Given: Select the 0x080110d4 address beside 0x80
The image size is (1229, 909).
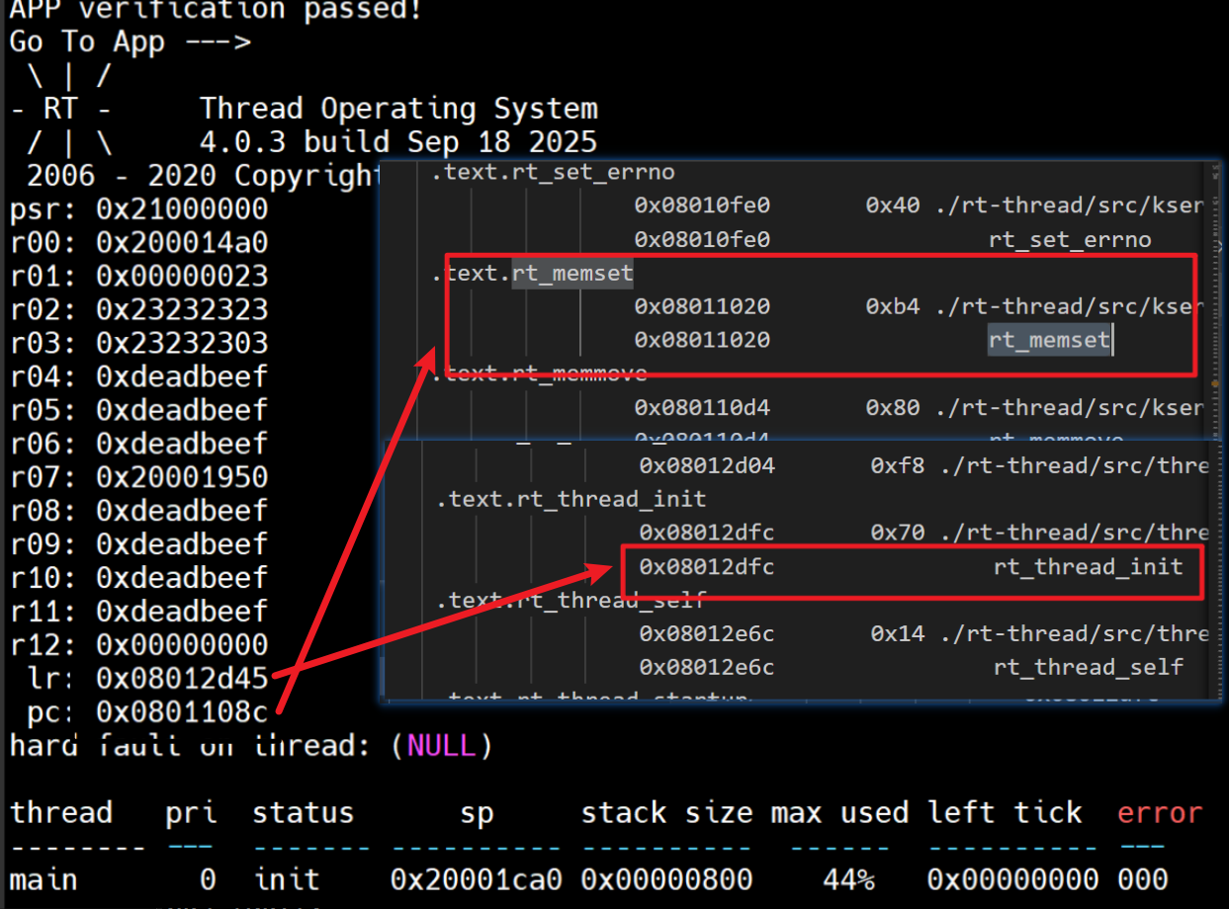Looking at the screenshot, I should pyautogui.click(x=702, y=407).
